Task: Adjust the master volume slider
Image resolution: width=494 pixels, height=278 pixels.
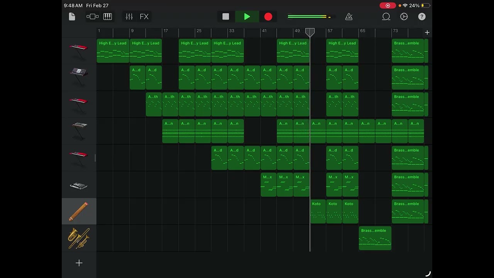Action: click(x=311, y=17)
